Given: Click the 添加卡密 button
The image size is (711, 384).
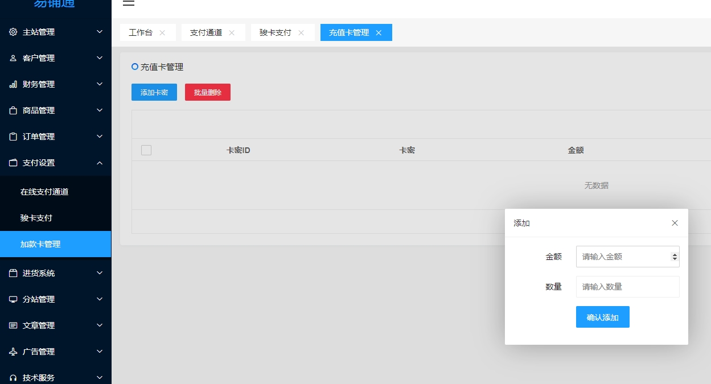Looking at the screenshot, I should (154, 92).
